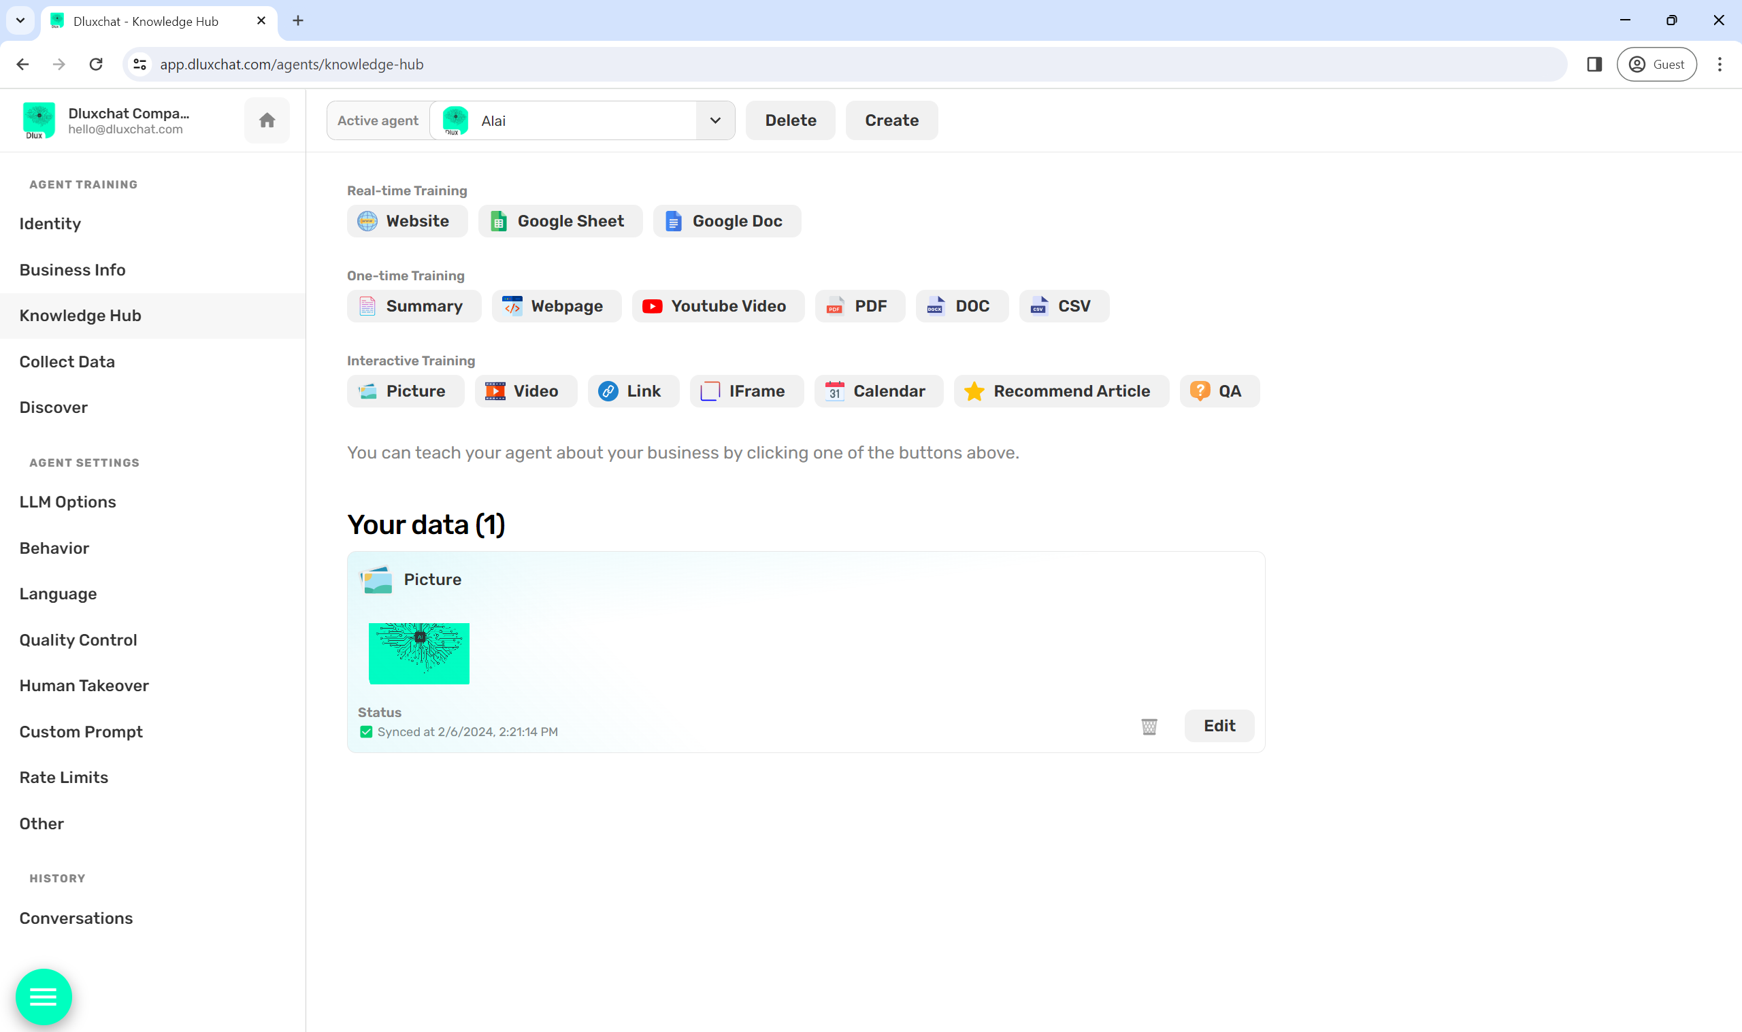Click the home icon button
This screenshot has height=1032, width=1742.
pos(267,120)
